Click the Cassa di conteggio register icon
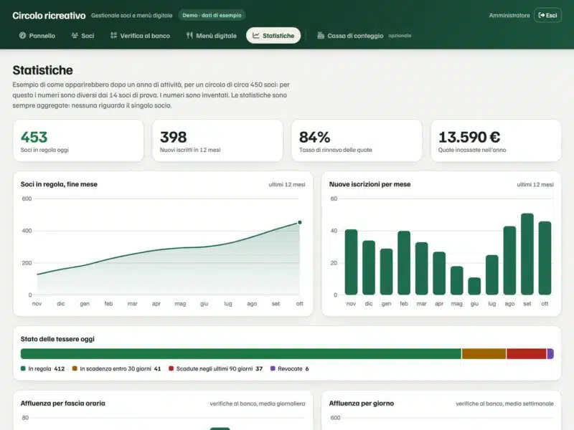 point(321,35)
